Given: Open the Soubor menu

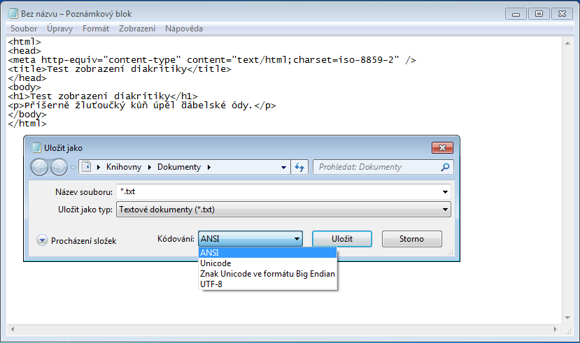Looking at the screenshot, I should point(24,29).
